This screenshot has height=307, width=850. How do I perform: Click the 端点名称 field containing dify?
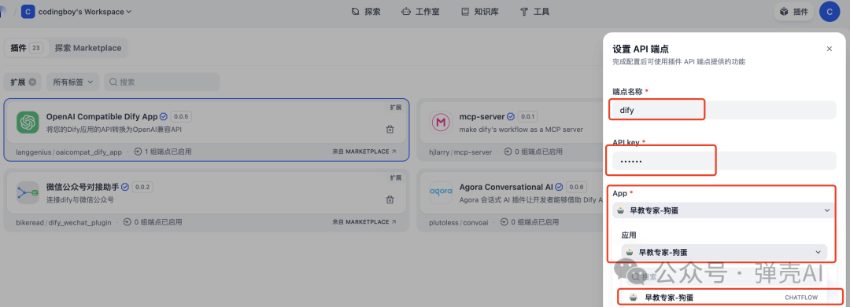point(724,110)
